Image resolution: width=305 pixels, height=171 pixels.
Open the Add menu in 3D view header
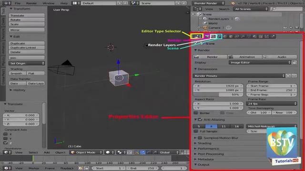[47, 152]
